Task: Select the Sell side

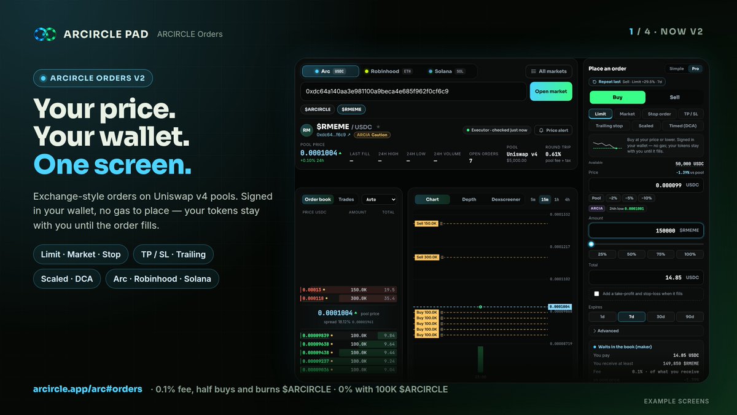Action: tap(674, 97)
